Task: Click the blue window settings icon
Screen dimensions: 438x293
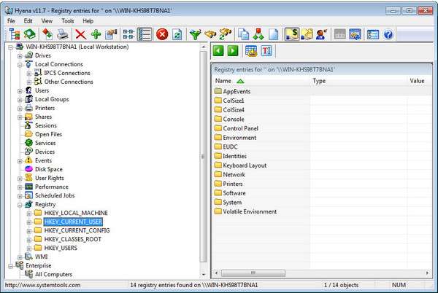Action: point(355,34)
